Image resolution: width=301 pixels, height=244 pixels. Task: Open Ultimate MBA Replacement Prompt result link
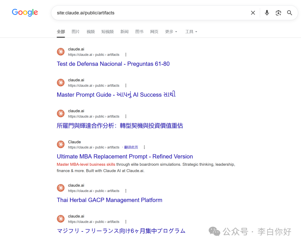[x=125, y=156]
